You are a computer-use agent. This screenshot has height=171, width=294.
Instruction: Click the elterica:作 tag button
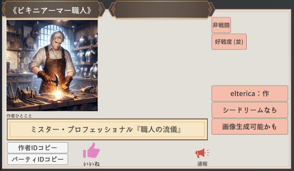coord(250,94)
